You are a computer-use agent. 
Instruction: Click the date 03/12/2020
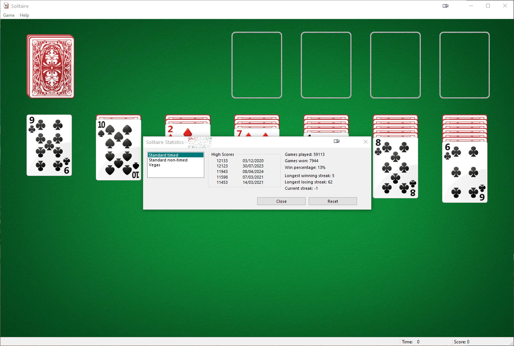point(253,161)
